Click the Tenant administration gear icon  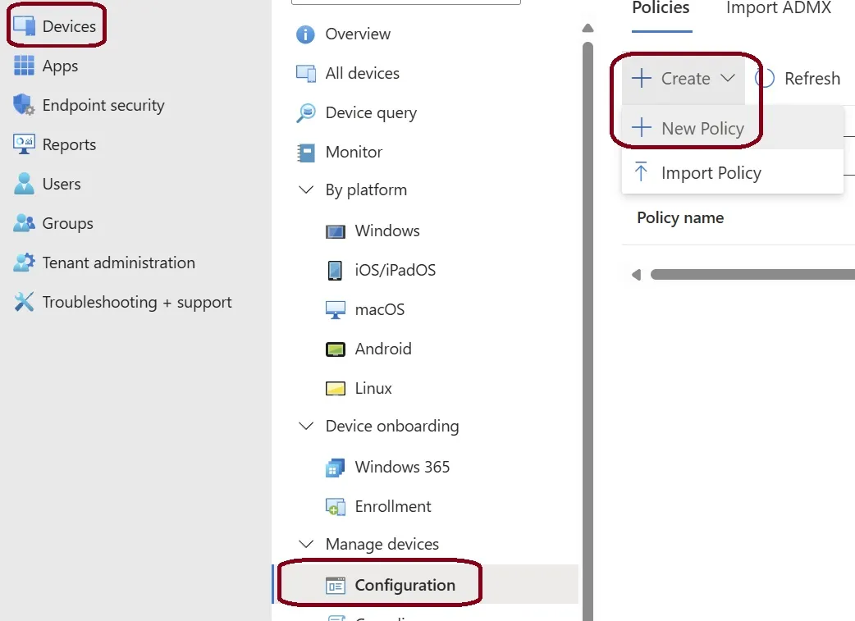pyautogui.click(x=24, y=263)
